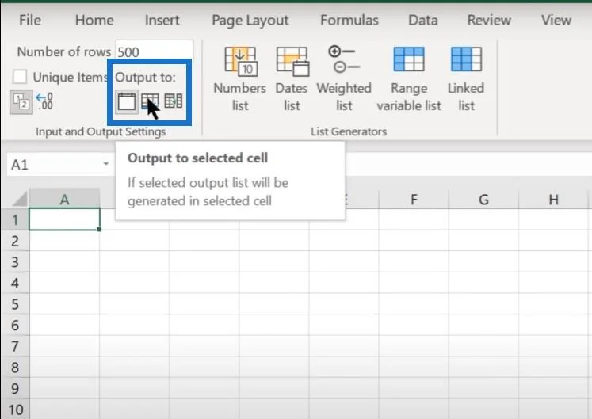The image size is (592, 419).
Task: Select row 5 header
Action: tap(15, 304)
